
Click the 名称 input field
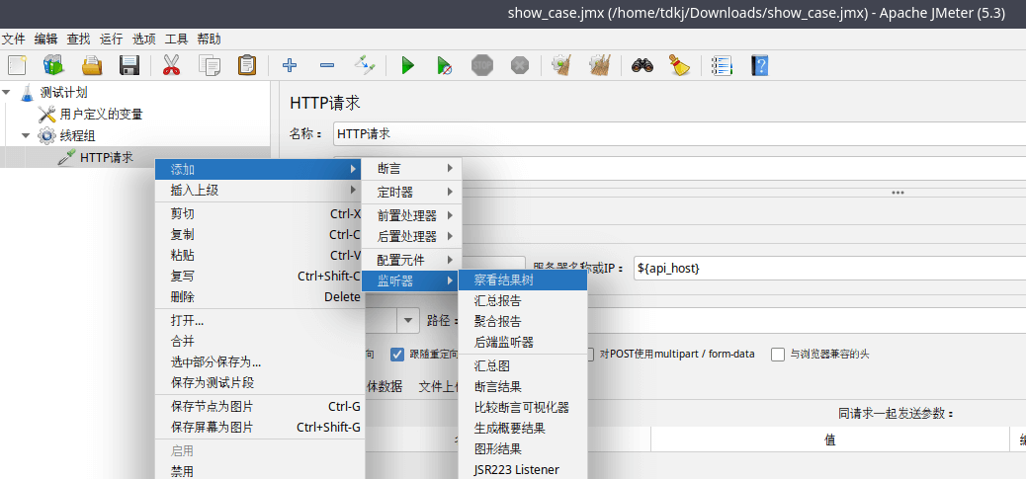[x=679, y=134]
